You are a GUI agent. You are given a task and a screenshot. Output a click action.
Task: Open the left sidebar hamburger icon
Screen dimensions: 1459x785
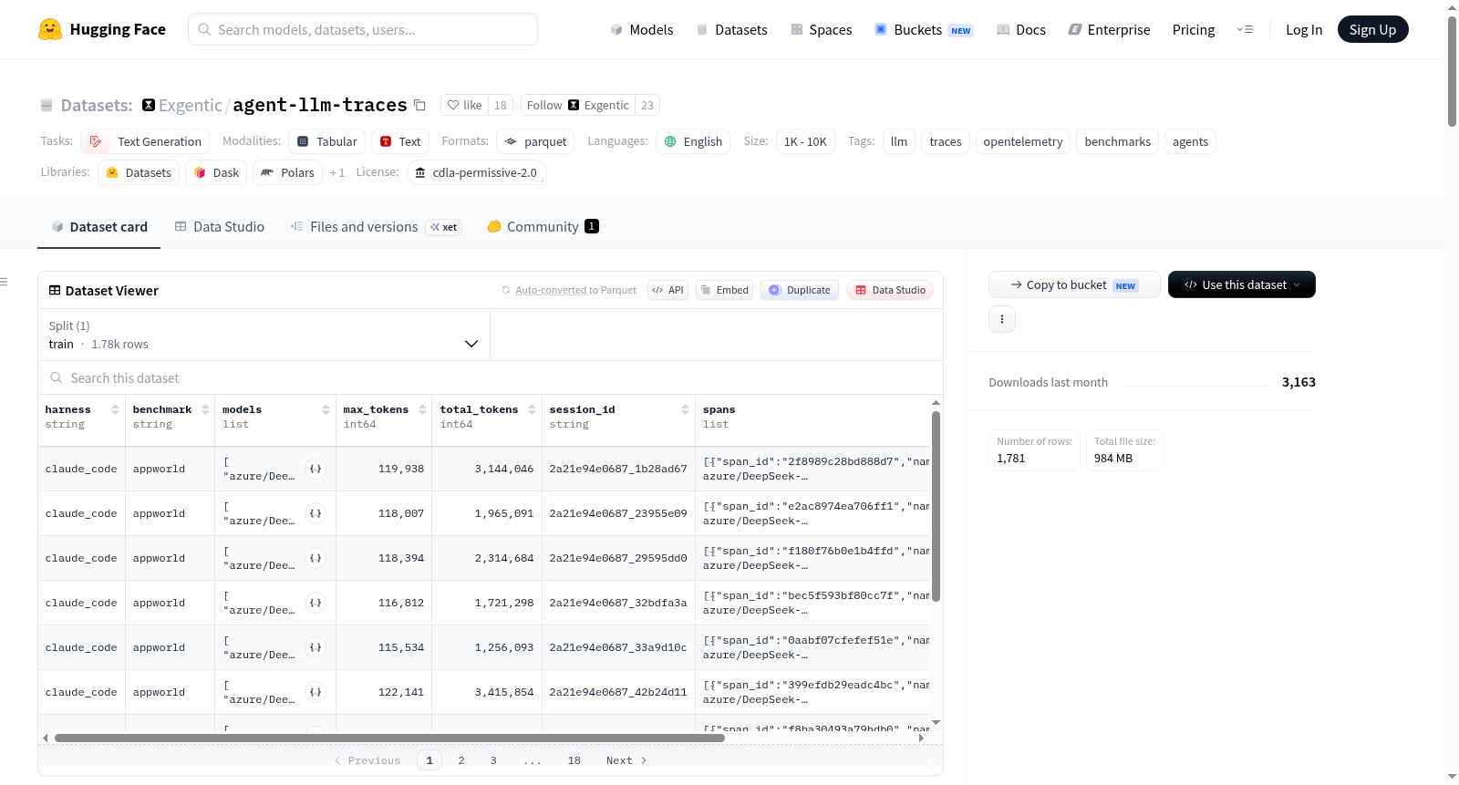(x=5, y=282)
